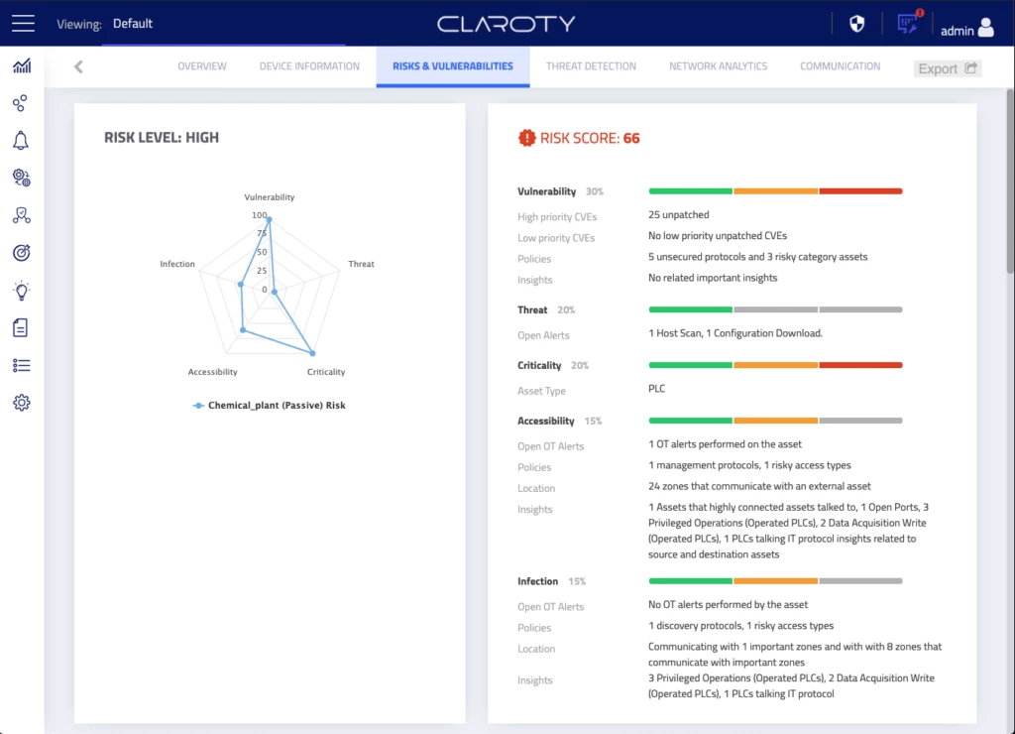1015x734 pixels.
Task: Open system health notifications with red badge
Action: [x=907, y=23]
